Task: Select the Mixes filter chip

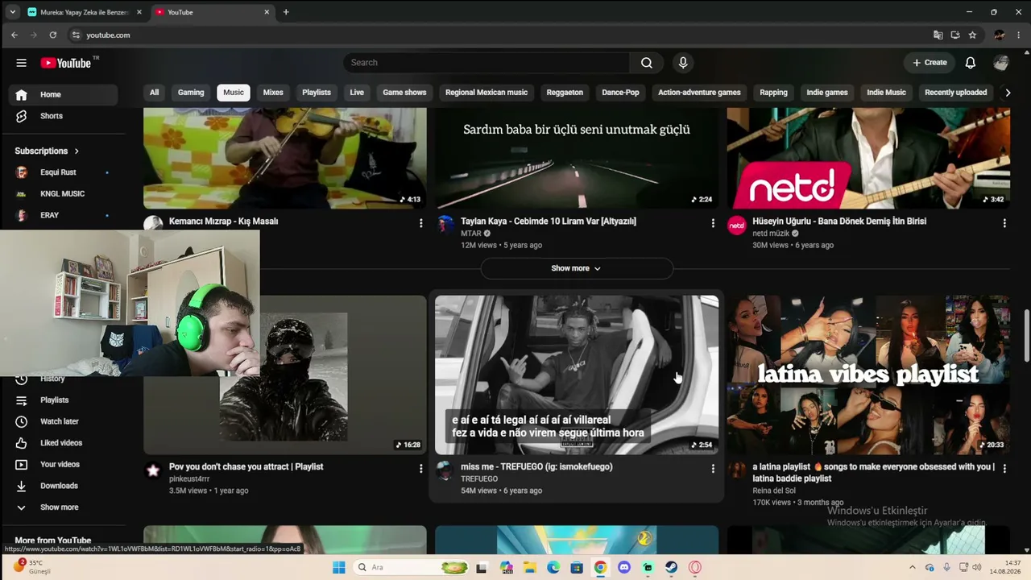Action: click(273, 93)
